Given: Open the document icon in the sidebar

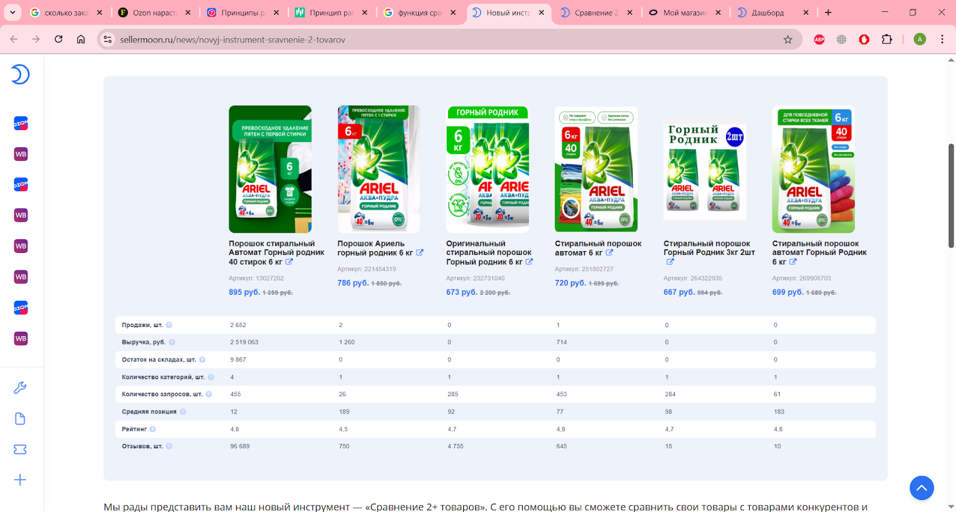Looking at the screenshot, I should tap(20, 419).
